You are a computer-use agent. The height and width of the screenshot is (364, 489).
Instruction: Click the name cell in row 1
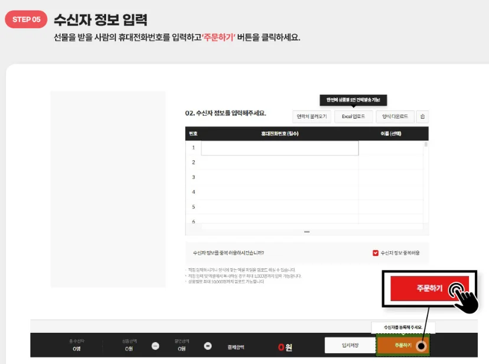[391, 148]
